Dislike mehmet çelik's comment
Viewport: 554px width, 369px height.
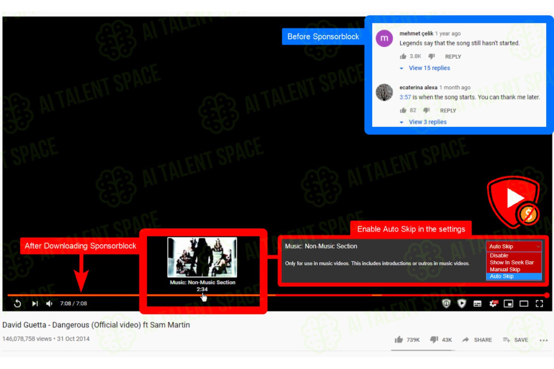coord(431,56)
